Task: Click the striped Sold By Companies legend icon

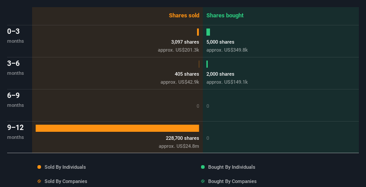Action: click(x=39, y=181)
